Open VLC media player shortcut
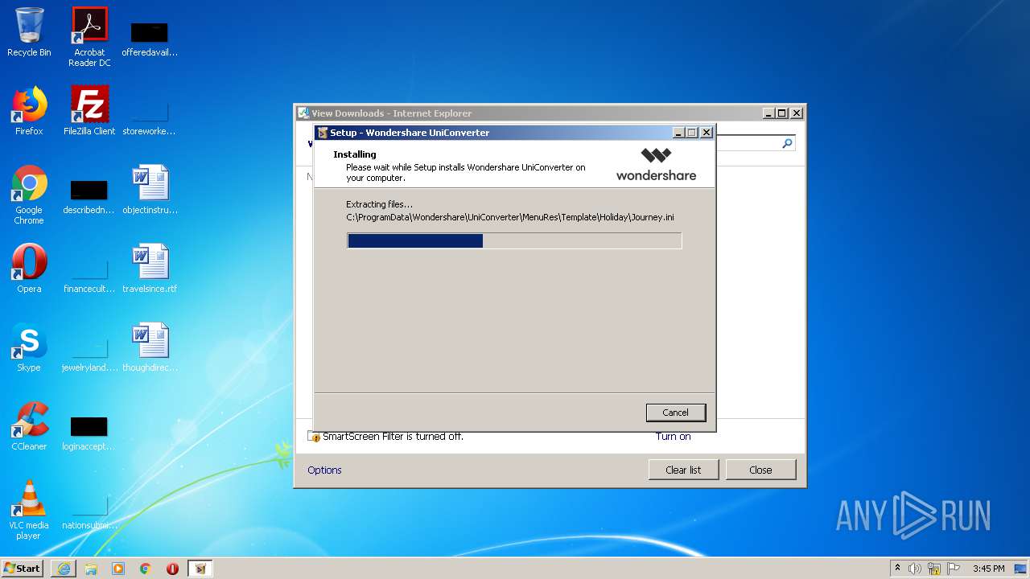Viewport: 1030px width, 579px height. (x=29, y=510)
